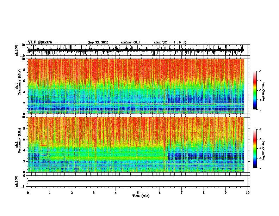Click the '6' kHz tick of ch.1 spectrogram
The image size is (279, 216).
[x=24, y=81]
